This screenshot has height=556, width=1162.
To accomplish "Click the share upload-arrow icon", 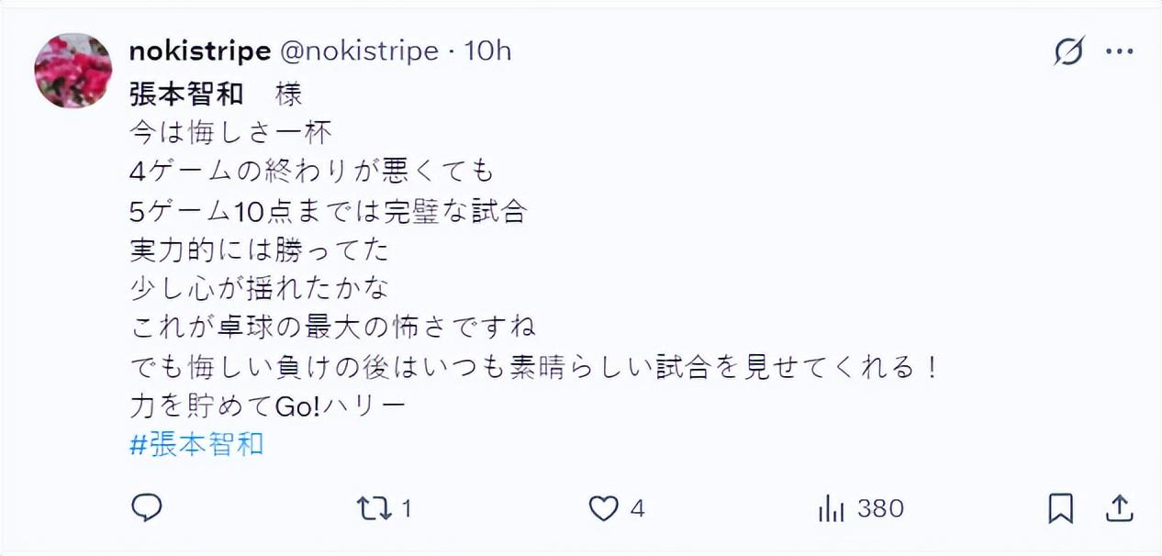I will tap(1119, 507).
